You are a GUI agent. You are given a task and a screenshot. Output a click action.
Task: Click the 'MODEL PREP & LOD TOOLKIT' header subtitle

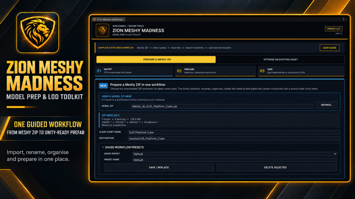pos(127,35)
